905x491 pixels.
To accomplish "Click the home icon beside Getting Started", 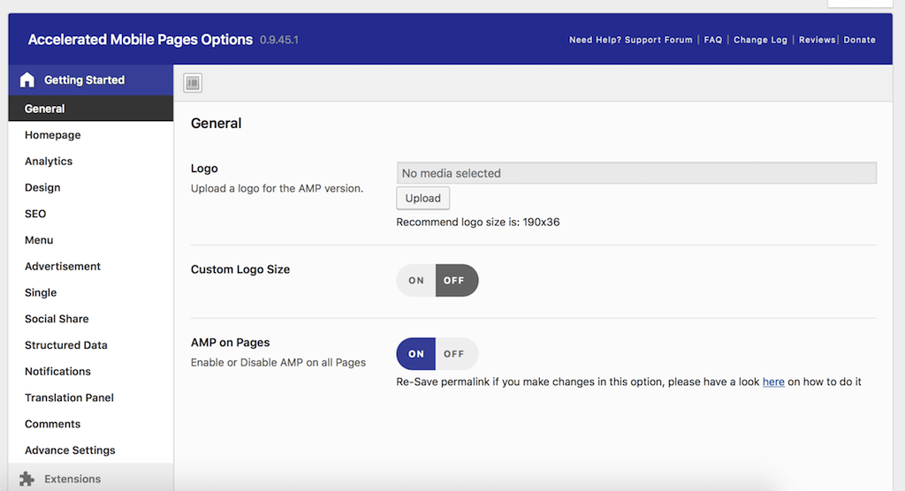I will click(x=27, y=80).
